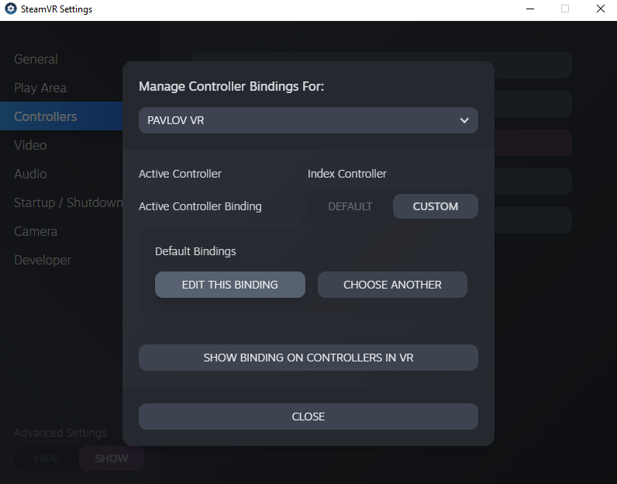Navigate to Startup / Shutdown settings

click(x=67, y=202)
